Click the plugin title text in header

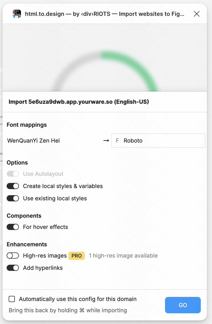point(105,14)
